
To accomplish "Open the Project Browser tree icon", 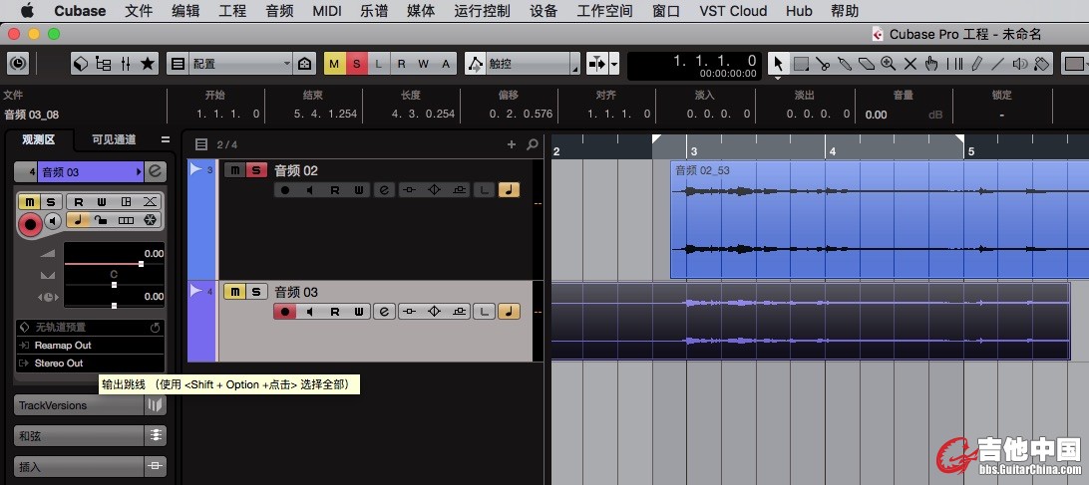I will click(x=104, y=64).
